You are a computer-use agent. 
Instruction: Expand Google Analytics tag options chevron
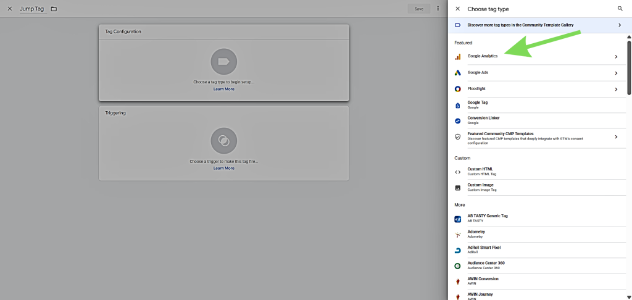click(x=615, y=57)
